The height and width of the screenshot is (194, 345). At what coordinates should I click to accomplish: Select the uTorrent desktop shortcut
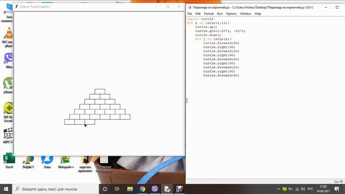click(8, 85)
